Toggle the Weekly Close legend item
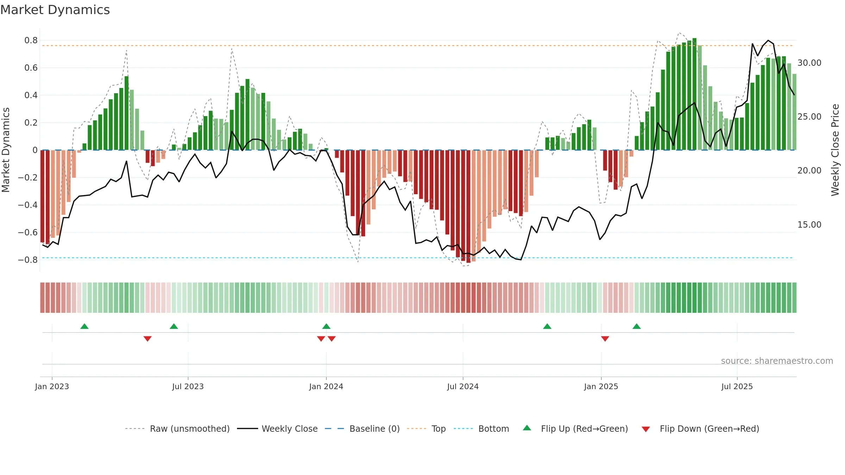 click(x=277, y=429)
